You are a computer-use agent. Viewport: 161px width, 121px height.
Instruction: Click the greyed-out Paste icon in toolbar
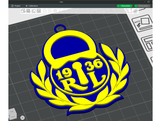(x=50, y=11)
